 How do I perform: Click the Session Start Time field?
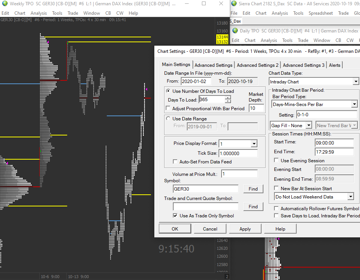tap(334, 143)
